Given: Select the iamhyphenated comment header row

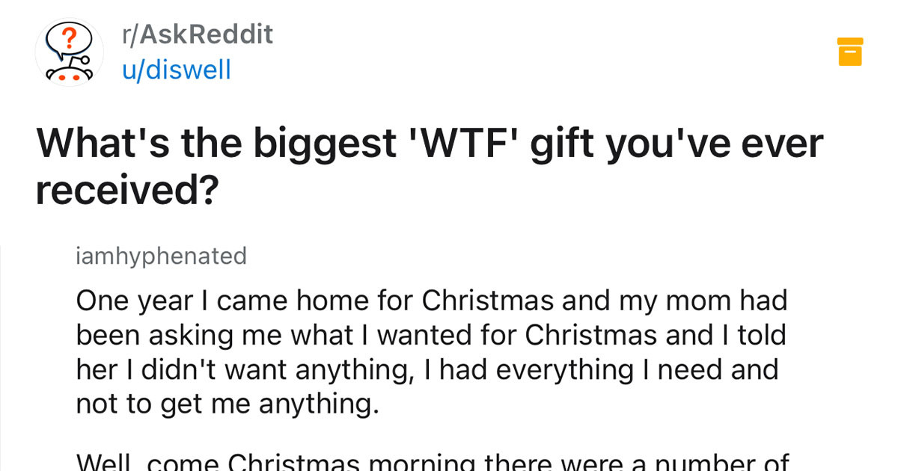Looking at the screenshot, I should coord(159,256).
